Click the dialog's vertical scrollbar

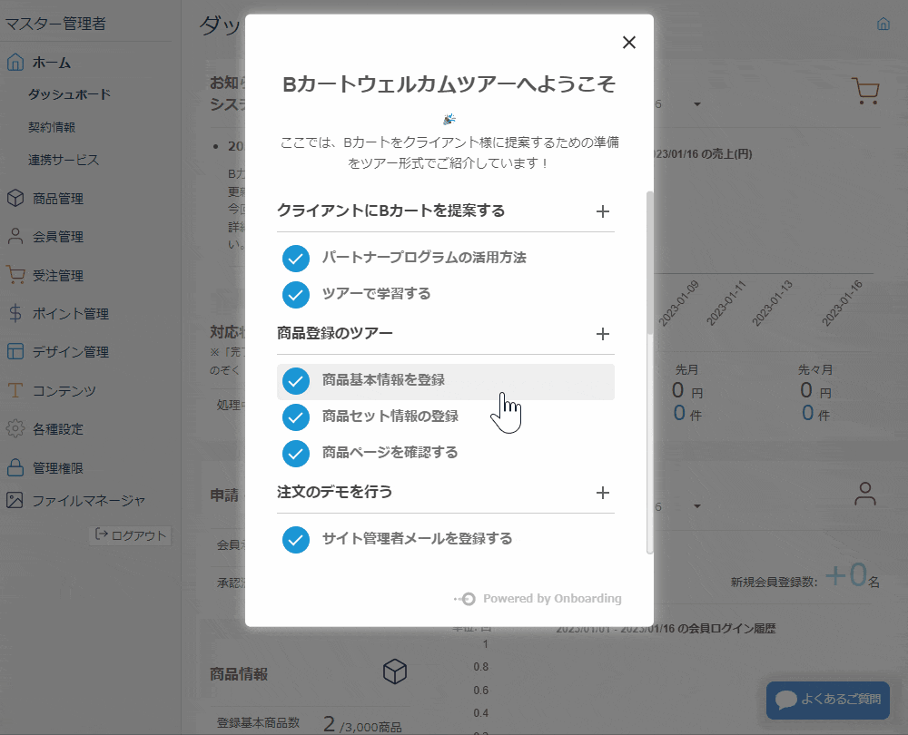[x=650, y=263]
